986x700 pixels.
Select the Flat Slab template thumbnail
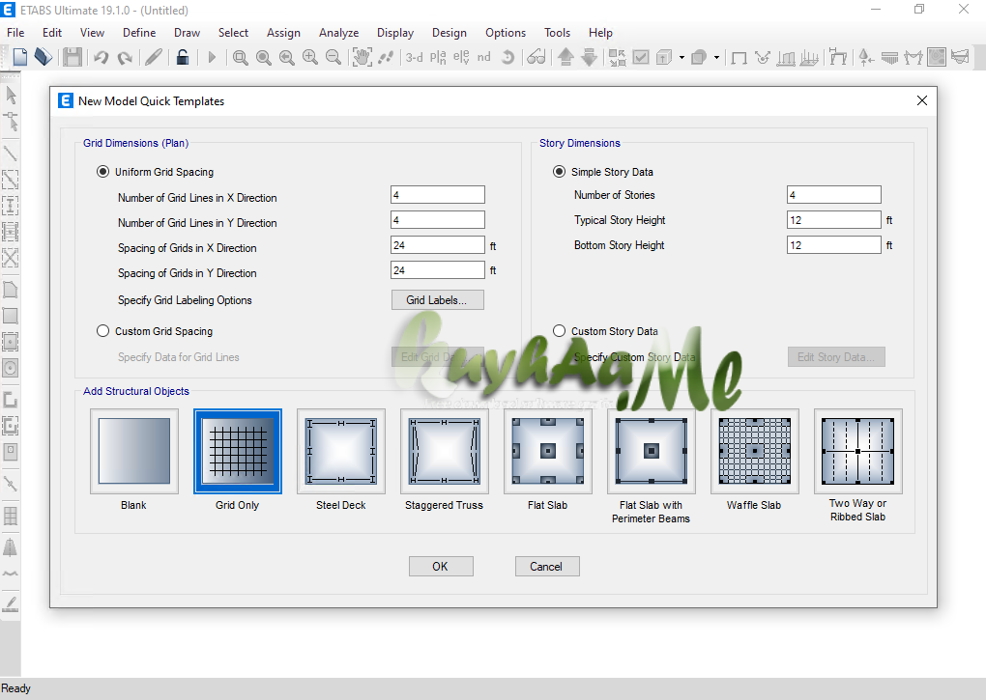(x=548, y=451)
